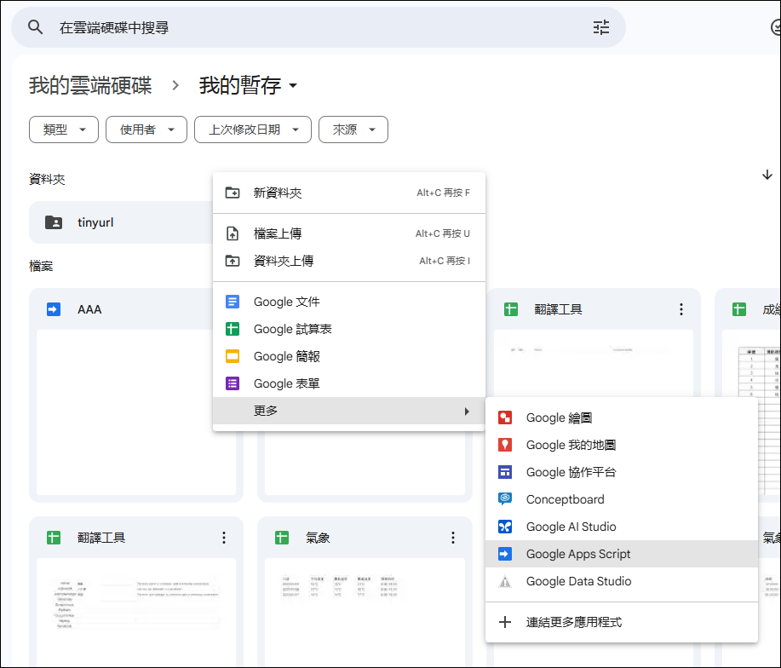781x668 pixels.
Task: Navigate to 我的雲端硬碟 breadcrumb
Action: pos(90,86)
